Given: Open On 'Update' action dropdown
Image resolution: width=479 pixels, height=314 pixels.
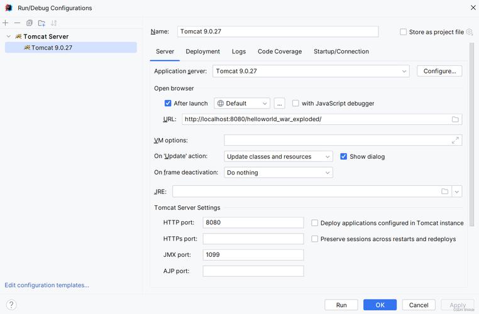Looking at the screenshot, I should click(x=278, y=156).
